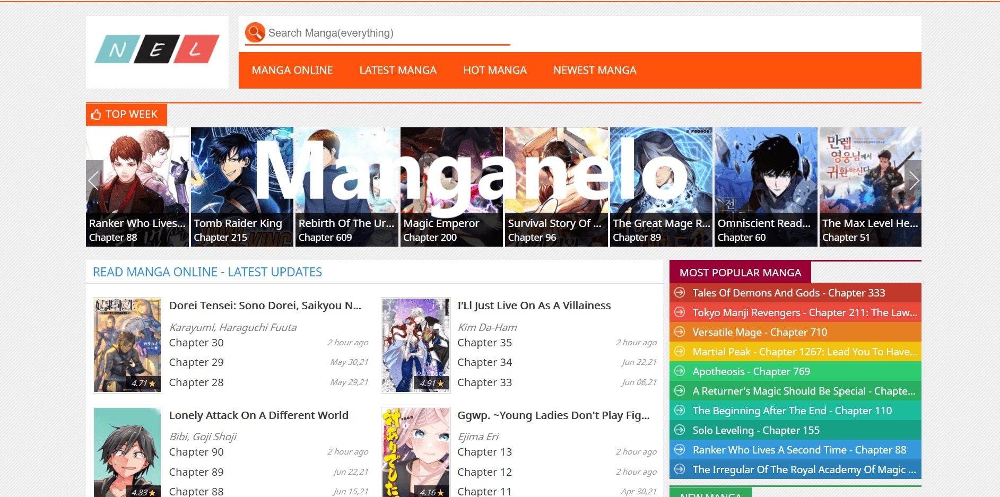Open Apotheosis Chapter 769 link

pyautogui.click(x=751, y=371)
